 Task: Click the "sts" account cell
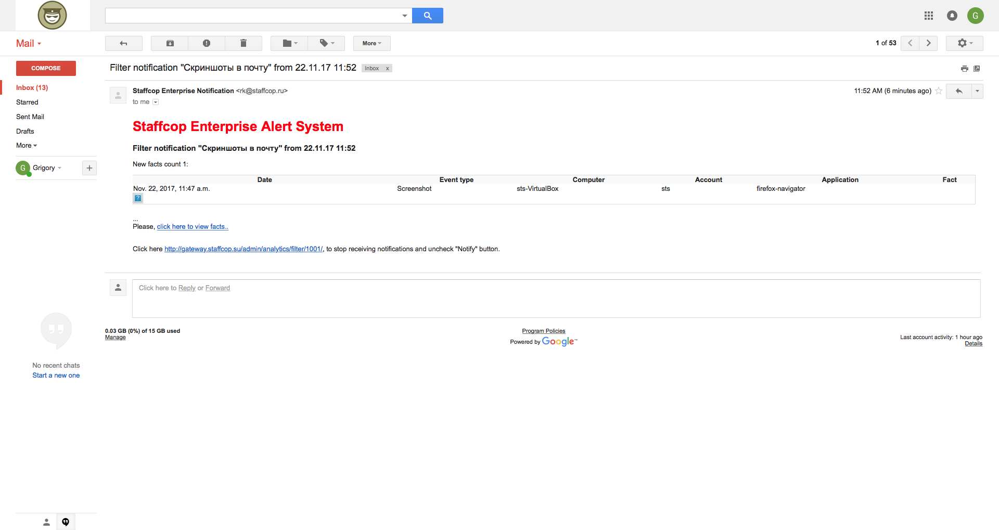665,189
